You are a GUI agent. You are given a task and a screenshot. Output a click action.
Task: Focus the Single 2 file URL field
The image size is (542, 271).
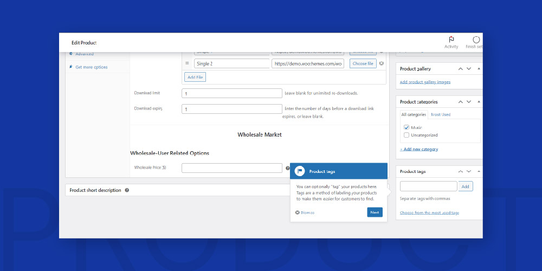tap(308, 63)
